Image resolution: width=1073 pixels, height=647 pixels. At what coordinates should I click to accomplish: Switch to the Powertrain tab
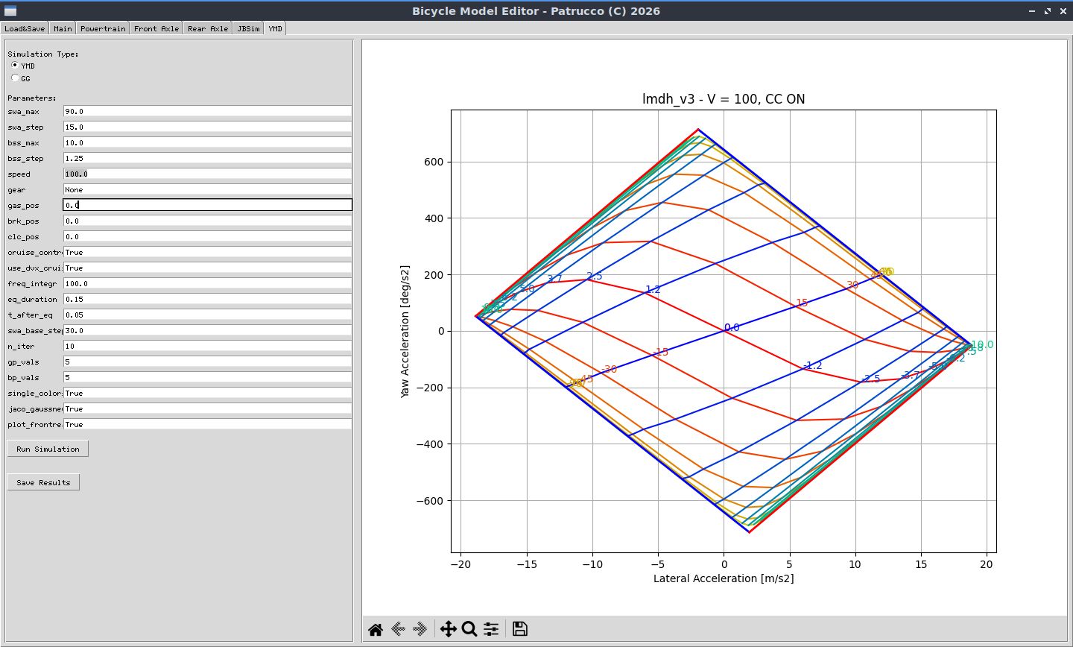coord(103,28)
